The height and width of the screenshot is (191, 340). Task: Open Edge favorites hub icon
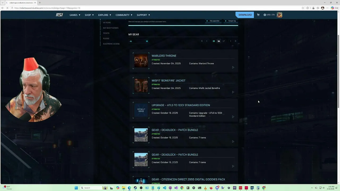(318, 8)
